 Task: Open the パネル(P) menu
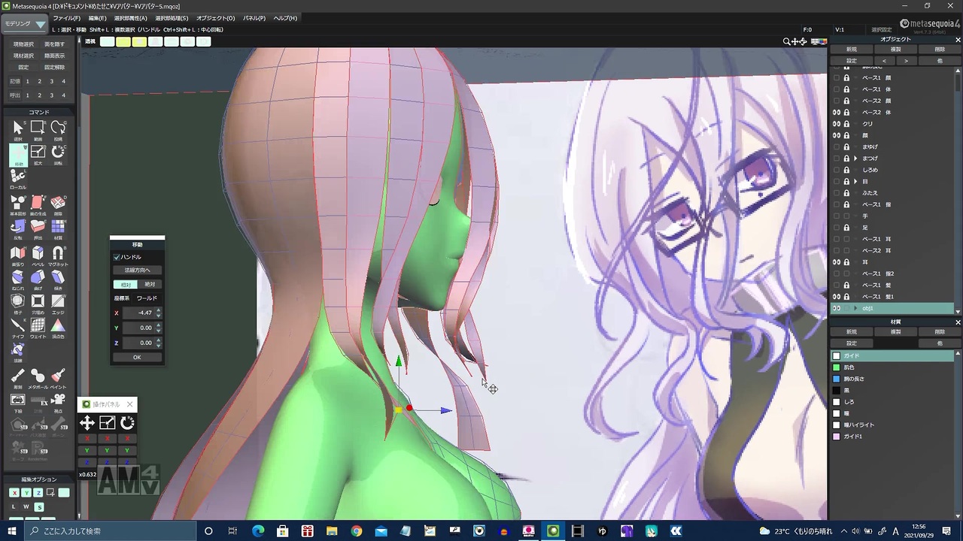coord(254,18)
